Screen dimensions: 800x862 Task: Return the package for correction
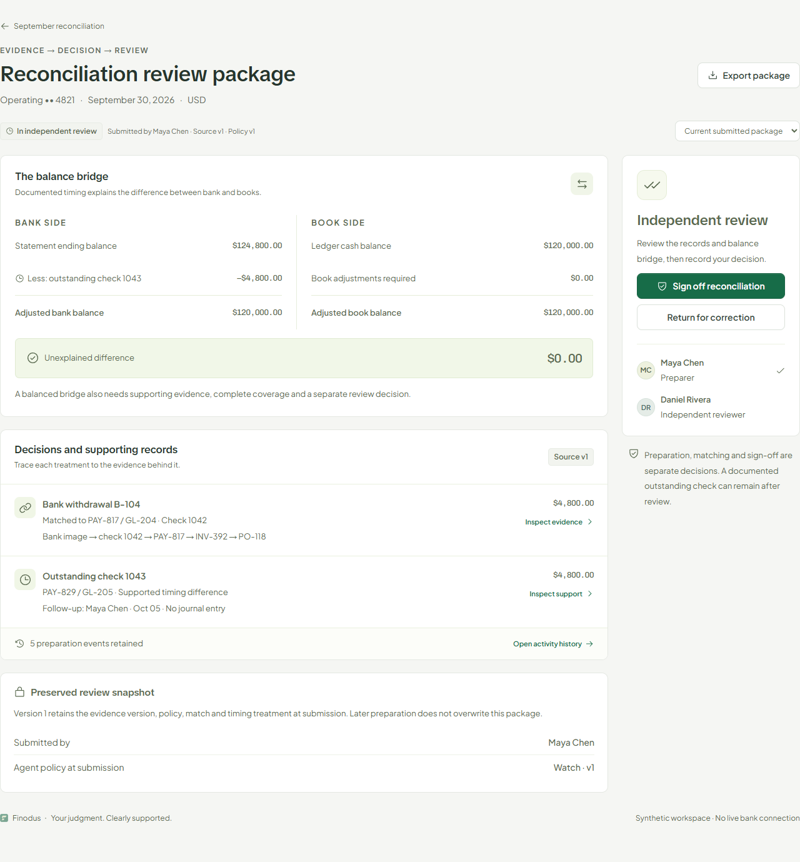coord(711,318)
